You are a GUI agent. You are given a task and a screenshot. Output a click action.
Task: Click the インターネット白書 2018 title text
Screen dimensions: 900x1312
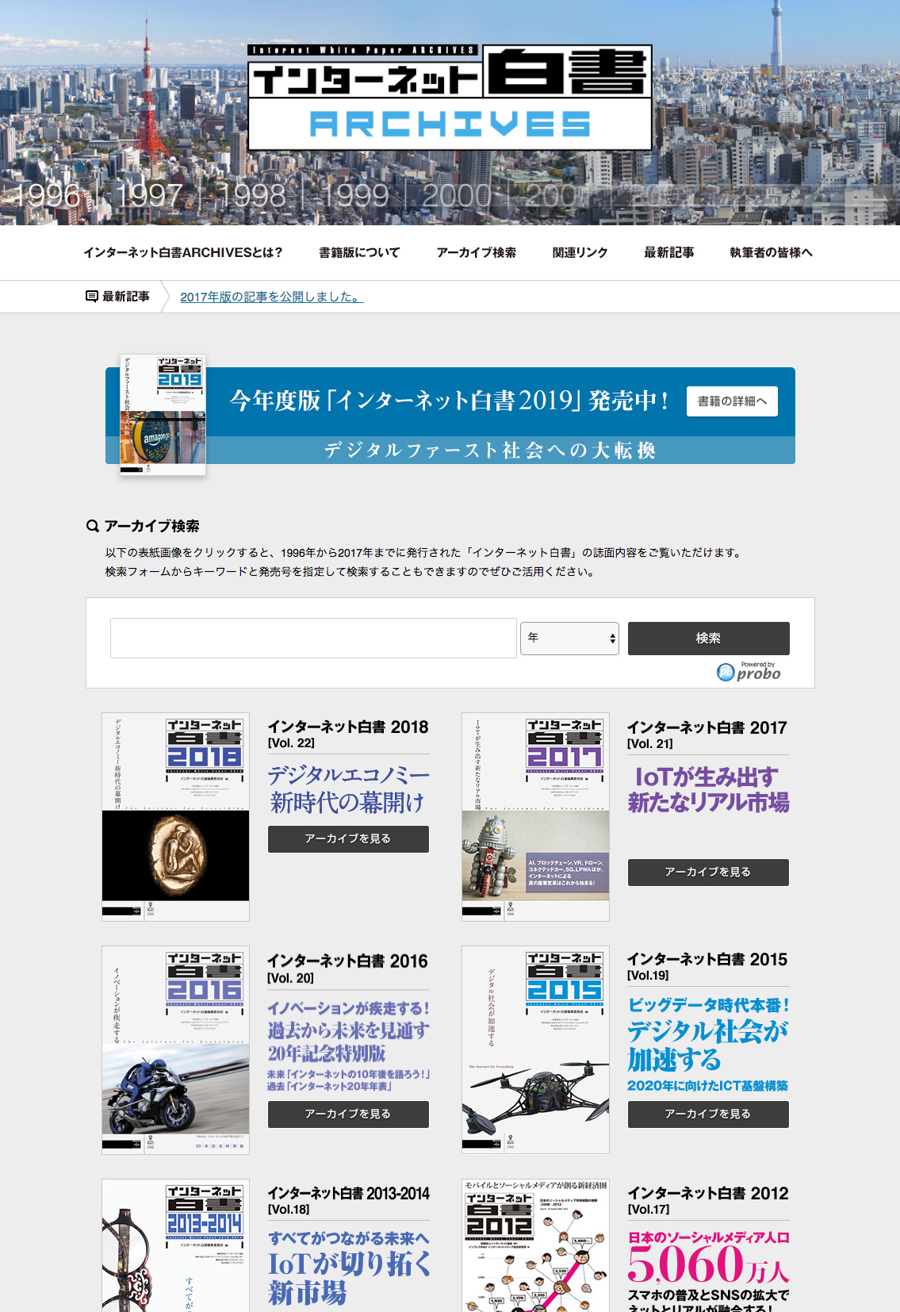click(347, 727)
